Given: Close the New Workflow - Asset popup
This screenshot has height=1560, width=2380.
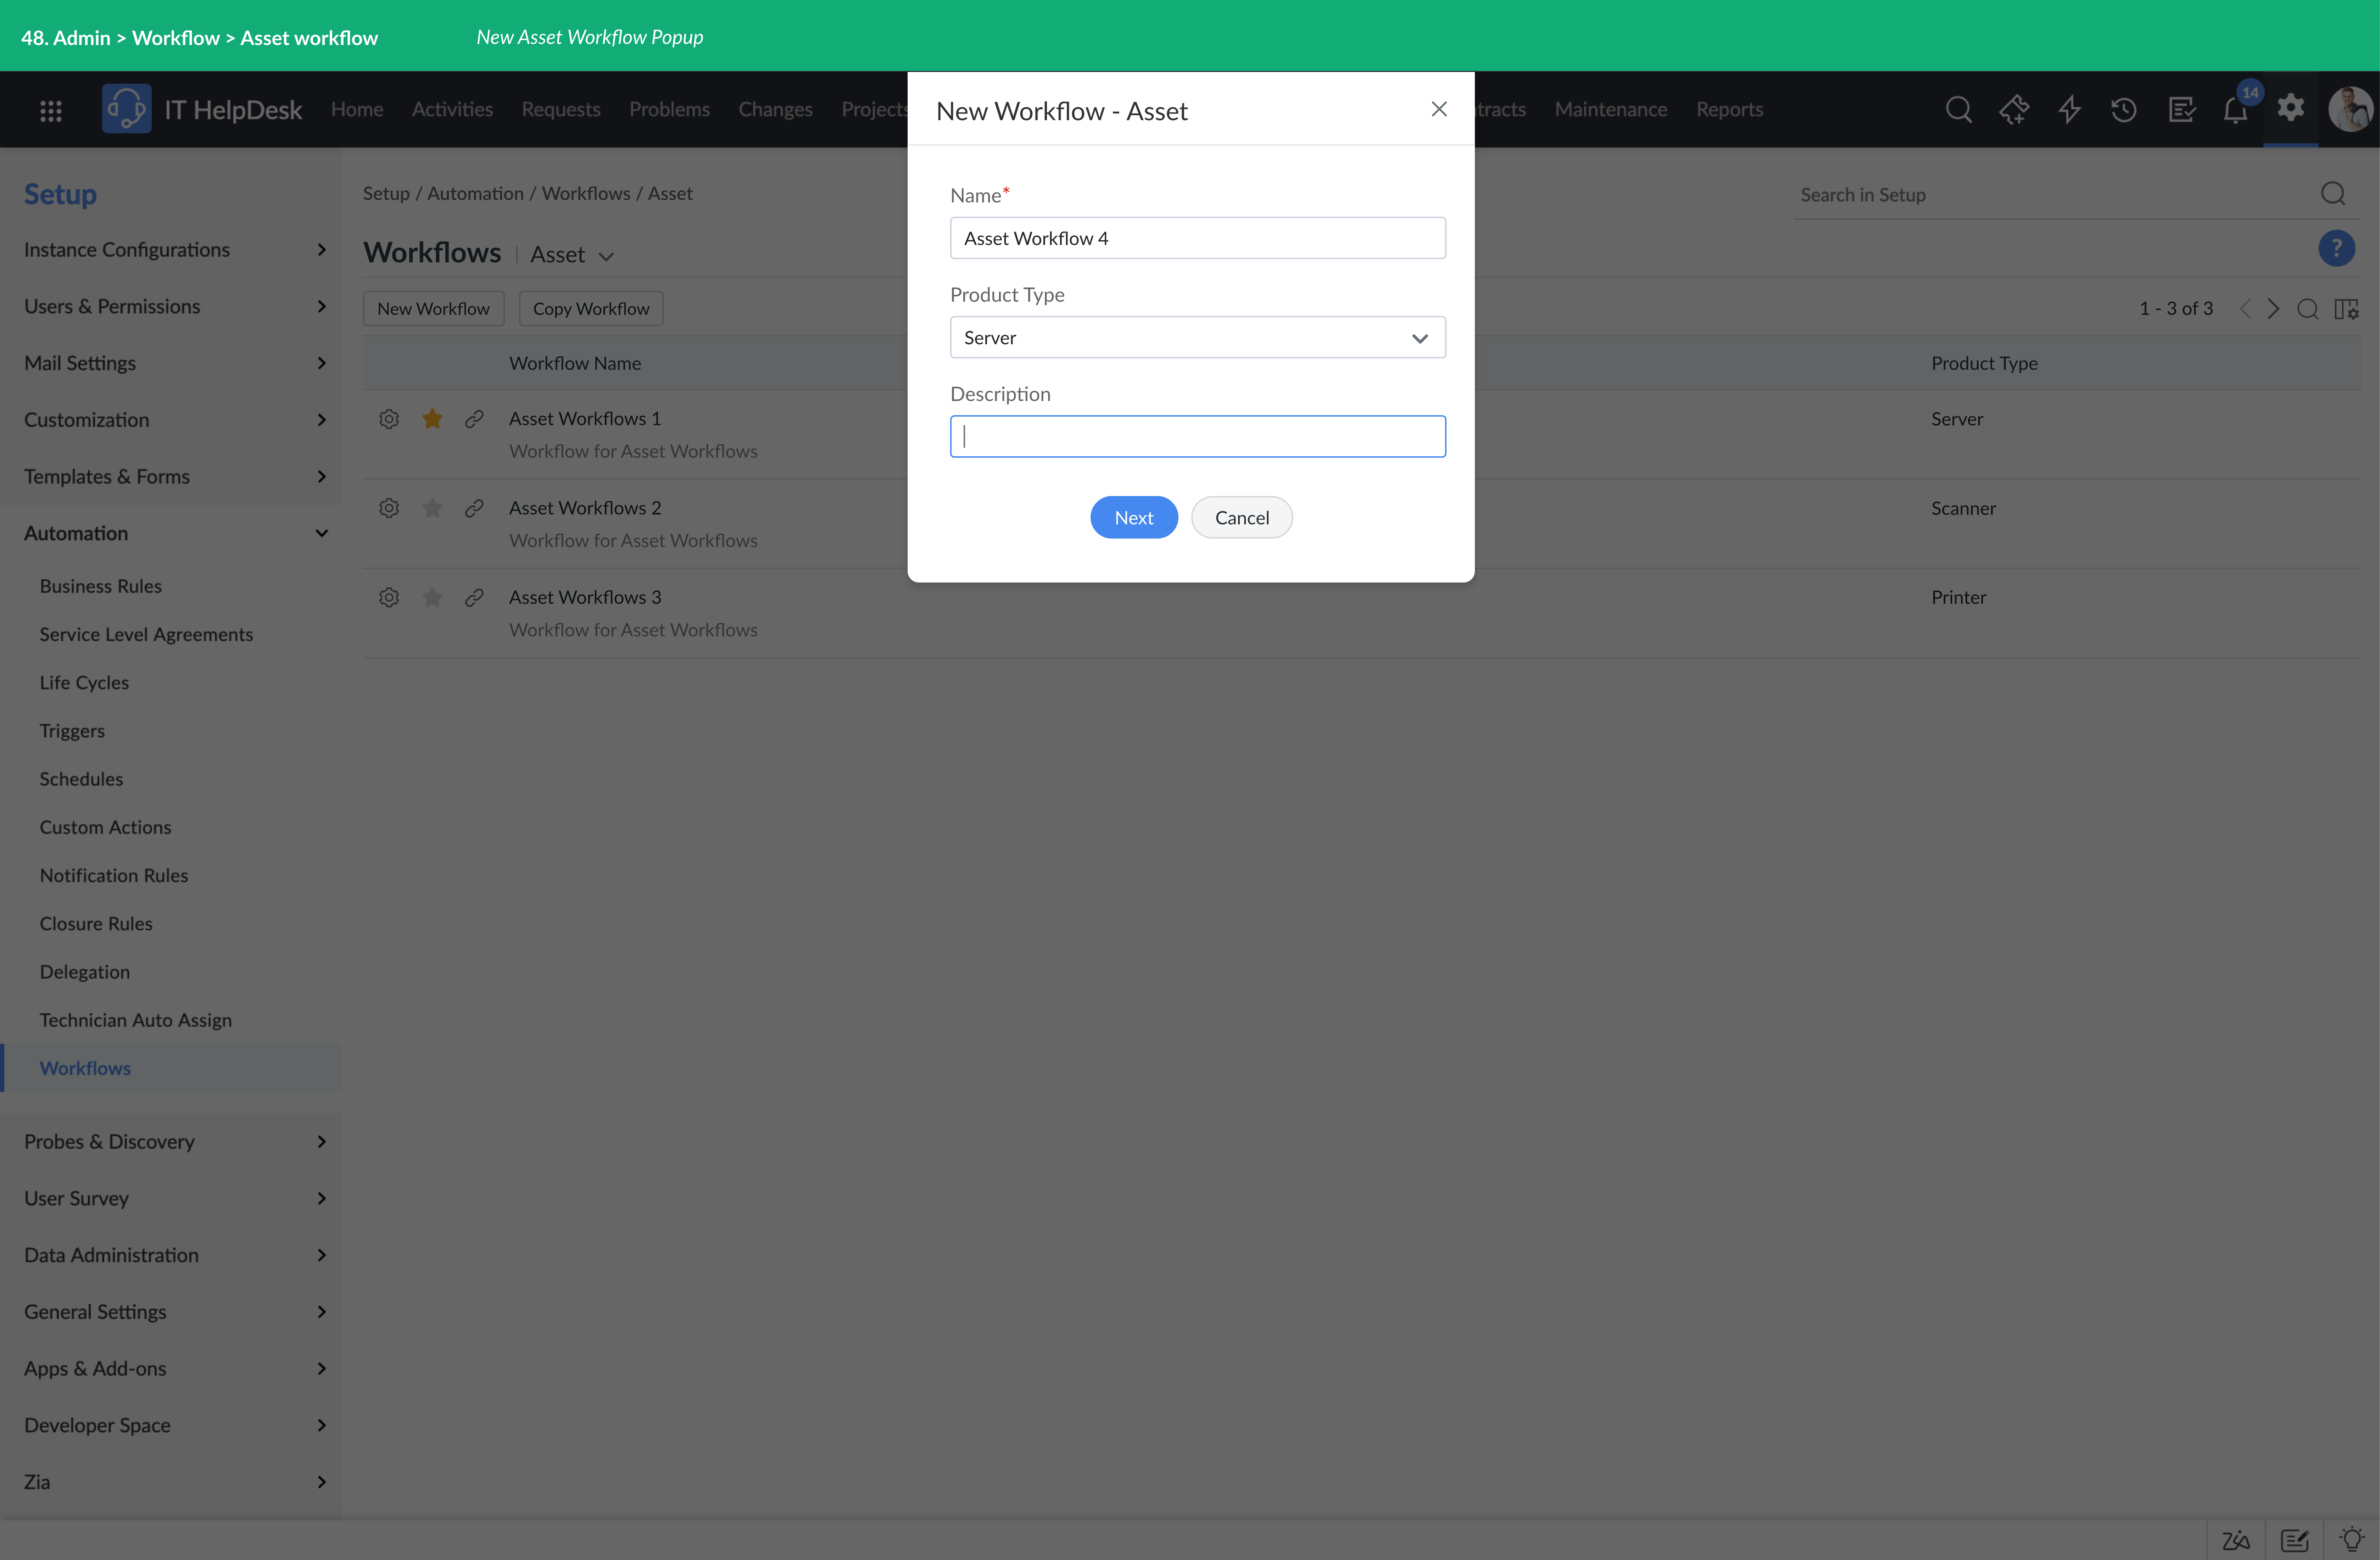Looking at the screenshot, I should (1439, 109).
